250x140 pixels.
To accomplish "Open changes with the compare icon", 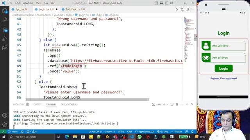I will 182,9.
